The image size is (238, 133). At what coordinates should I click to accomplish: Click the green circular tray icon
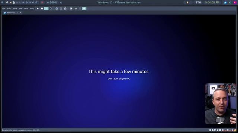230,3
